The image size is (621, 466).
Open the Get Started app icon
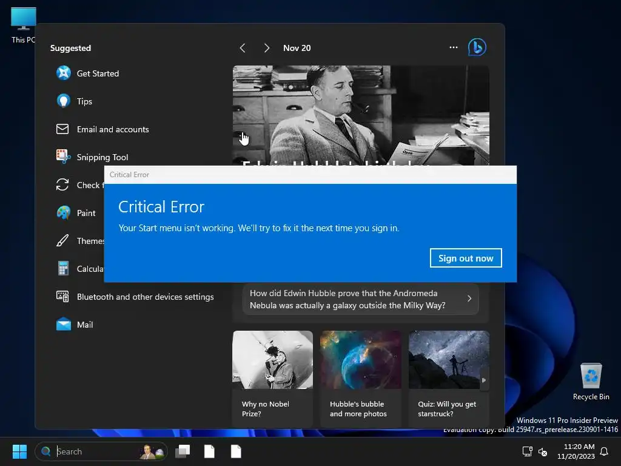pos(63,73)
